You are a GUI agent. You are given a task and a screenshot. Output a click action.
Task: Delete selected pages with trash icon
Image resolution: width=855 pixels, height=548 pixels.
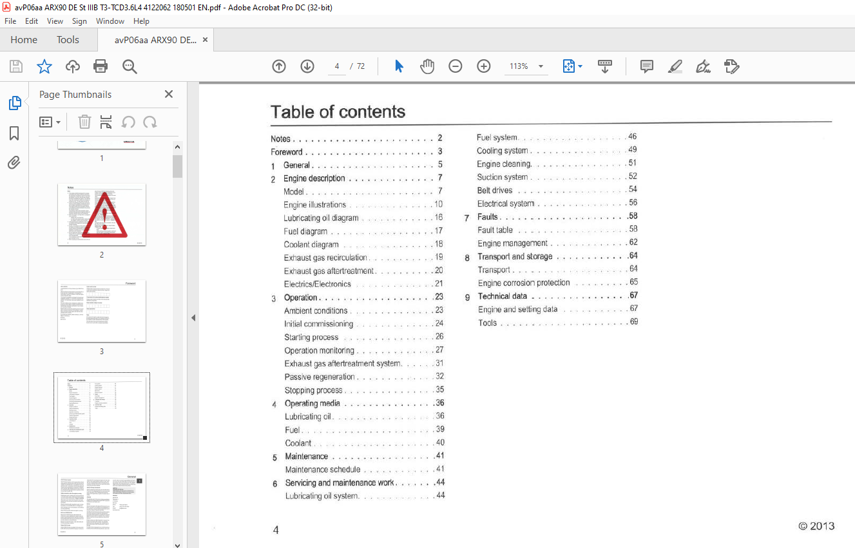(84, 122)
